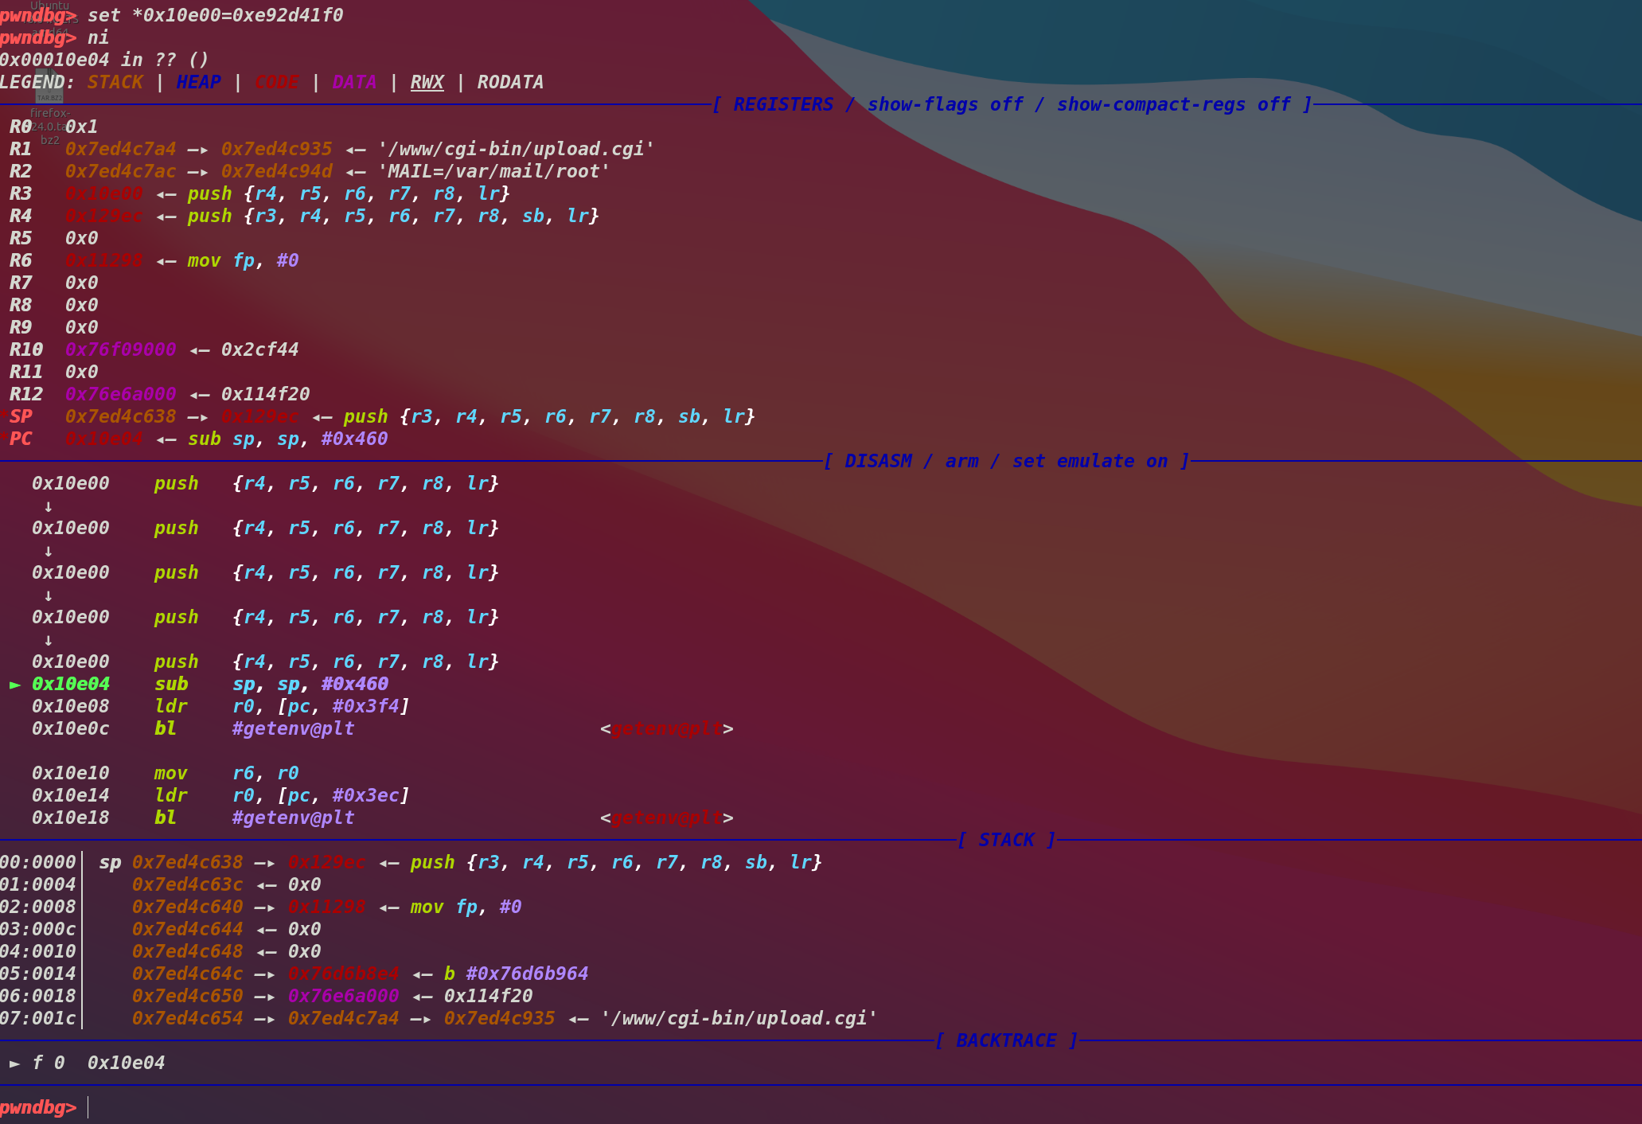Screen dimensions: 1642x1124
Task: Click the BACKTRACE section header label
Action: pos(1006,1041)
